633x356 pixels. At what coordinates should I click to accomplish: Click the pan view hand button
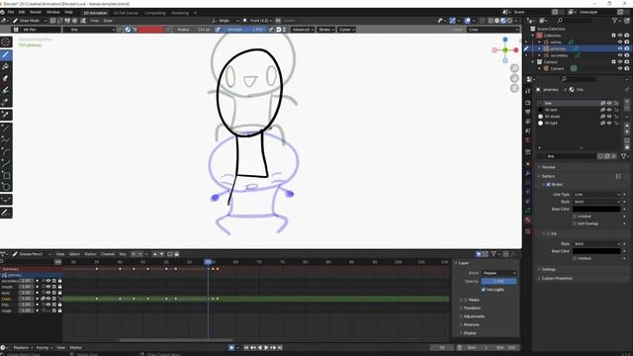(514, 78)
